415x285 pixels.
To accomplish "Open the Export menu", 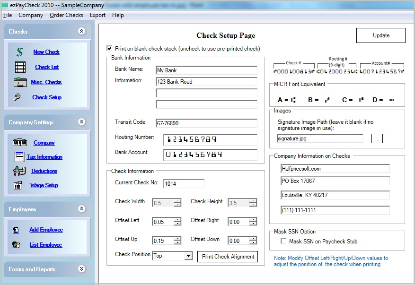I will click(97, 15).
